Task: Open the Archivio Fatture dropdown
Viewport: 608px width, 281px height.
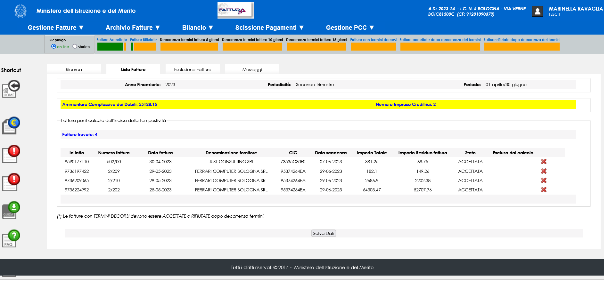Action: [133, 28]
